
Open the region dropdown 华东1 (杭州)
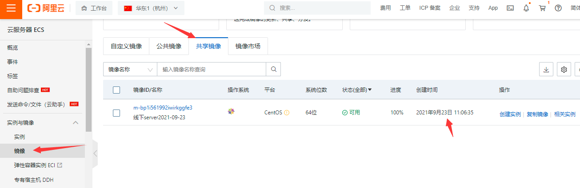pyautogui.click(x=151, y=8)
